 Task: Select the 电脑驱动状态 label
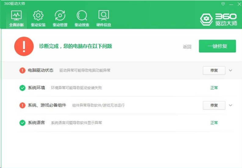tap(41, 70)
